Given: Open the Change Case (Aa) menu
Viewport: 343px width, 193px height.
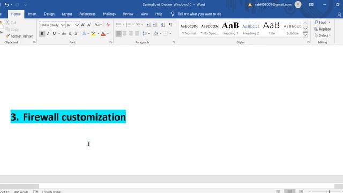Looking at the screenshot, I should coord(98,25).
